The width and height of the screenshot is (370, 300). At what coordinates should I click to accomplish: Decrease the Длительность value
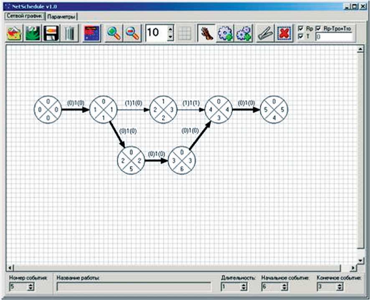[x=244, y=288]
